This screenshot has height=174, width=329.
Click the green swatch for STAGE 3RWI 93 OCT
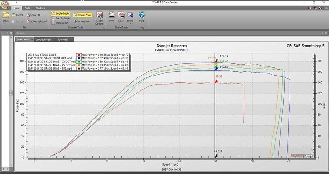[x=79, y=62]
